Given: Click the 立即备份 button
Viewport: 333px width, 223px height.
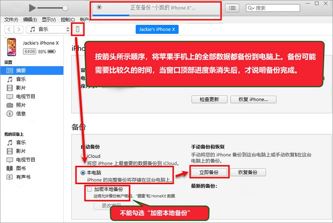Looking at the screenshot, I should 209,172.
